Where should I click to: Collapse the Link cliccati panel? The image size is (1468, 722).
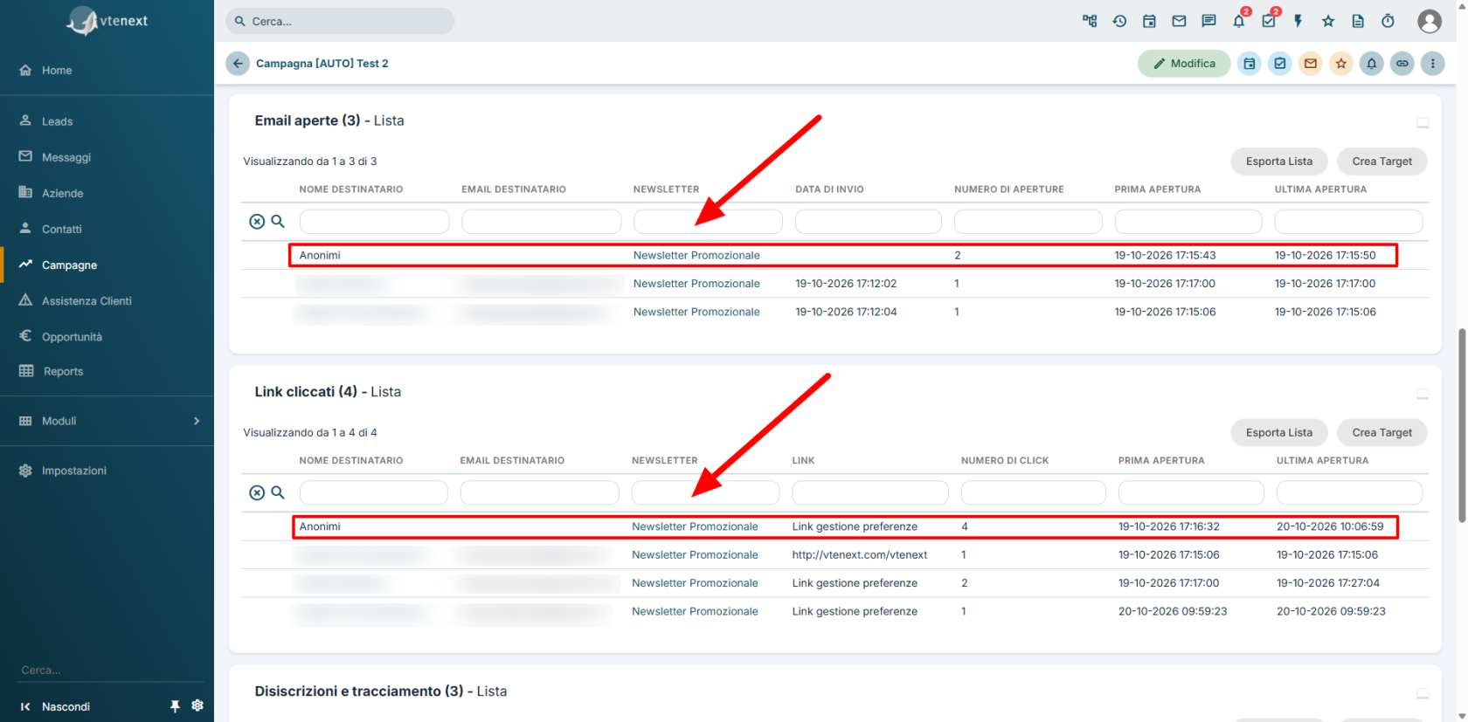[x=1423, y=395]
